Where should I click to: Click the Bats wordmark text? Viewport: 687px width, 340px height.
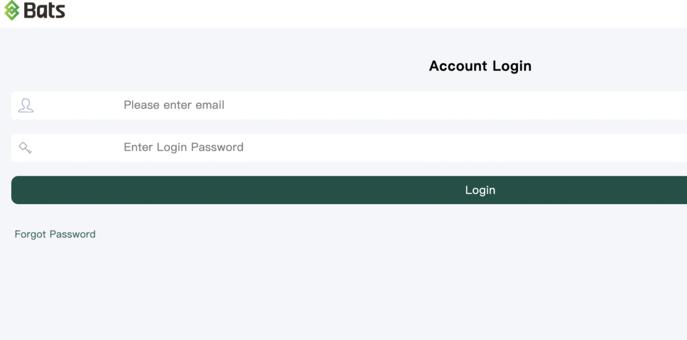click(45, 11)
